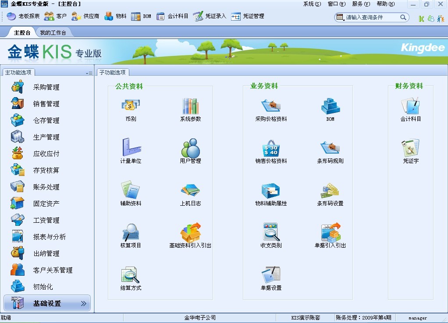Open the 核算项目 icon
Image resolution: width=448 pixels, height=323 pixels.
[131, 236]
